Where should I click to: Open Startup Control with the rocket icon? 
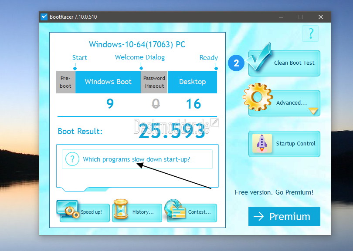284,144
